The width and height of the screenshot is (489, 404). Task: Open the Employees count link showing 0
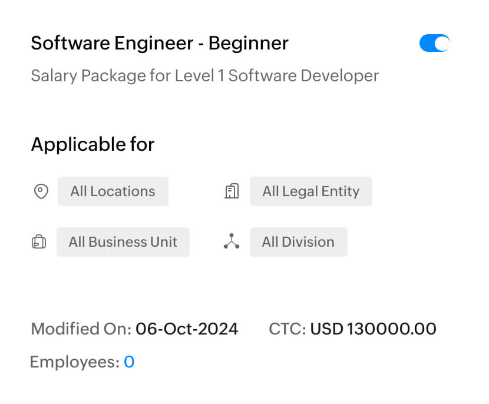(x=129, y=362)
